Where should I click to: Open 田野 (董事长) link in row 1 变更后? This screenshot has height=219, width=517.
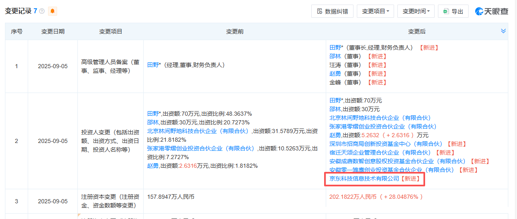click(x=336, y=48)
